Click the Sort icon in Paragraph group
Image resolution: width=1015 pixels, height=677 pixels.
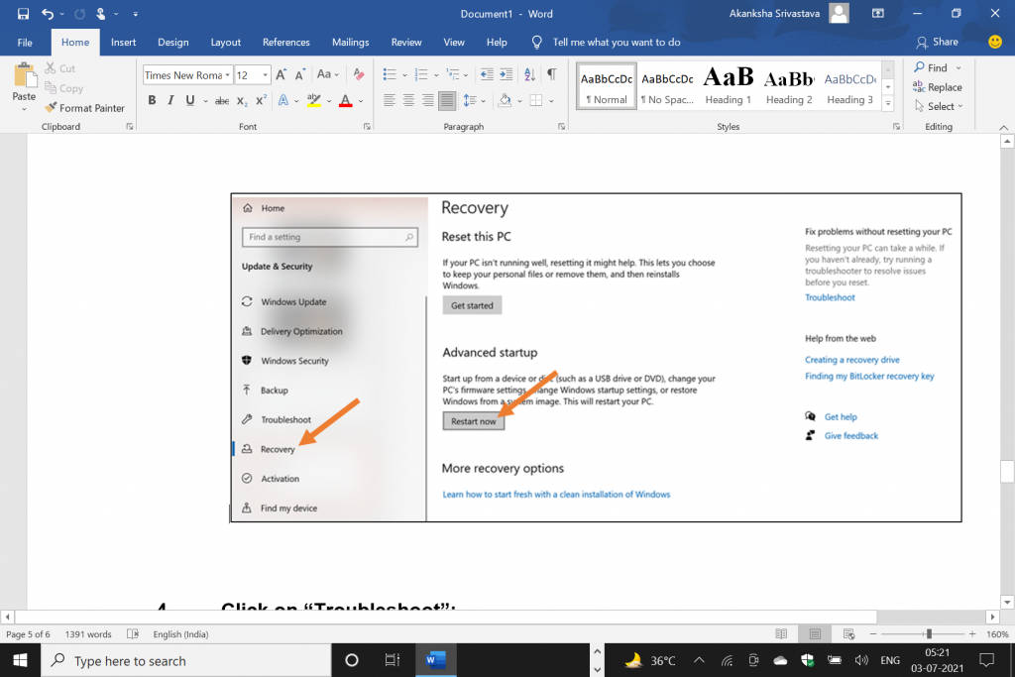pyautogui.click(x=530, y=75)
